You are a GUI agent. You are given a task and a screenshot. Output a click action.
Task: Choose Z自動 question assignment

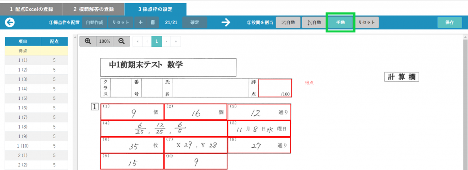[x=288, y=22]
